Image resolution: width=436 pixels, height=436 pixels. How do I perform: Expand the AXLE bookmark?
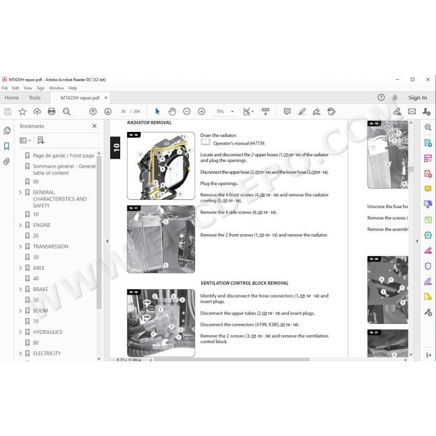[21, 268]
